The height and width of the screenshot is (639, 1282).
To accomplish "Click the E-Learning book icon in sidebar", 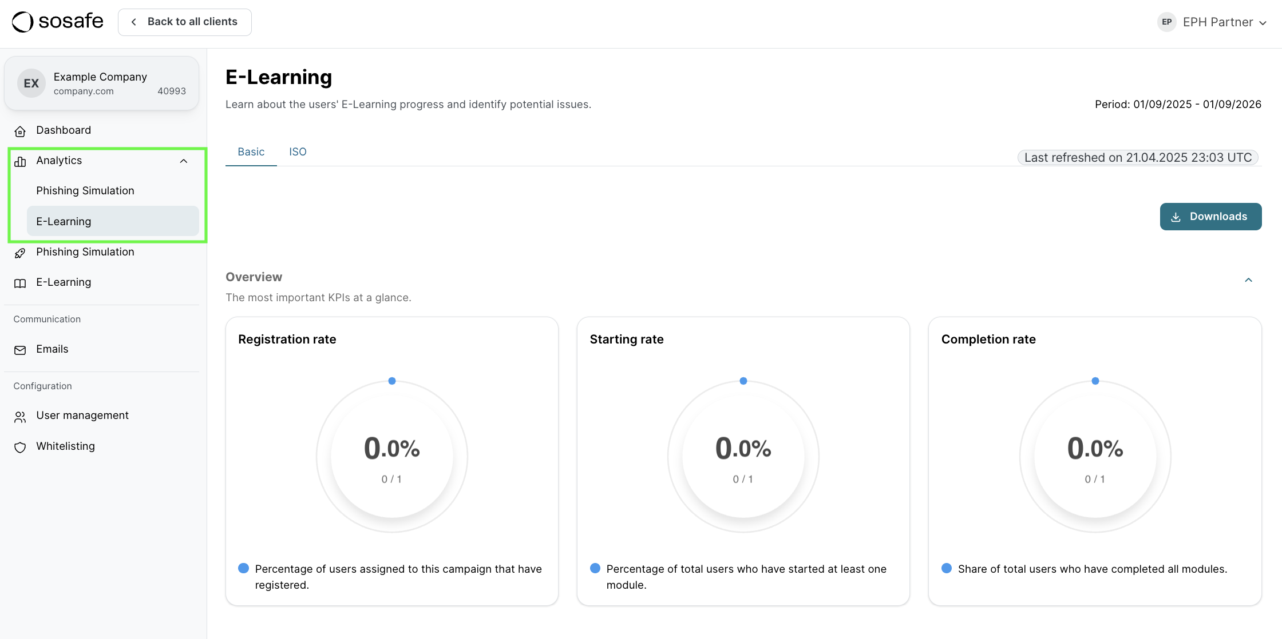I will tap(20, 282).
